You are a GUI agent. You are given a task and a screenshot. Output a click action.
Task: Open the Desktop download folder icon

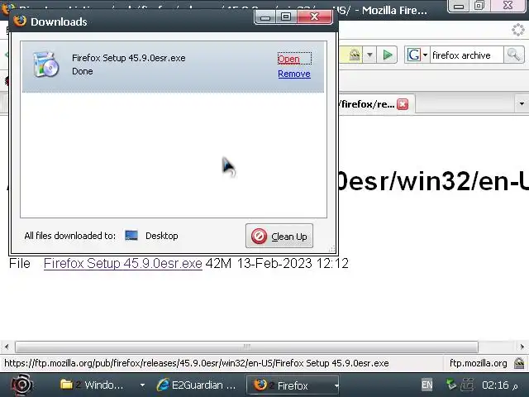[x=131, y=235]
